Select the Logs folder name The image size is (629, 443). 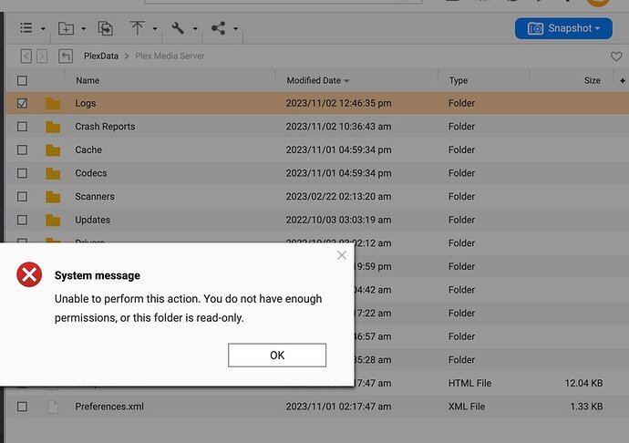coord(86,104)
